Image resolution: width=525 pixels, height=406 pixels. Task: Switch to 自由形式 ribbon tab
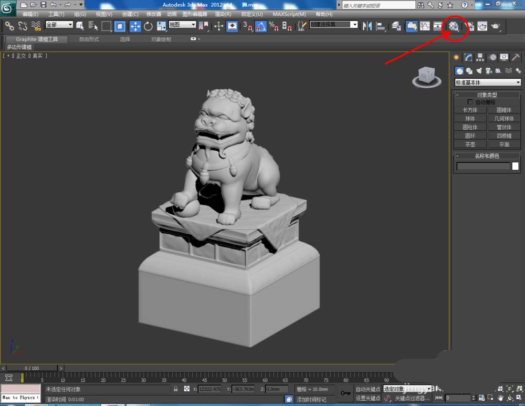(x=89, y=39)
